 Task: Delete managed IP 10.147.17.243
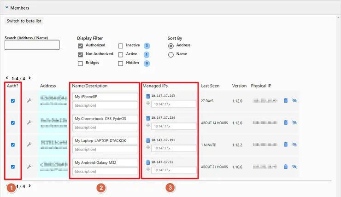pyautogui.click(x=148, y=96)
